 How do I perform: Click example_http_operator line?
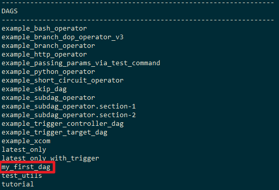(x=44, y=55)
